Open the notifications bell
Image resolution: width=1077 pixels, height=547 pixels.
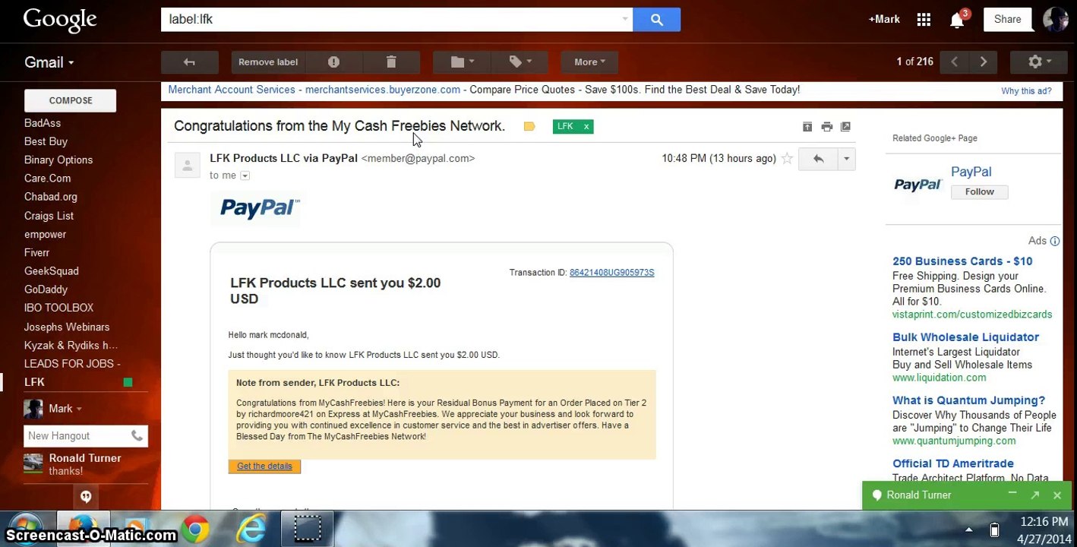pos(957,20)
